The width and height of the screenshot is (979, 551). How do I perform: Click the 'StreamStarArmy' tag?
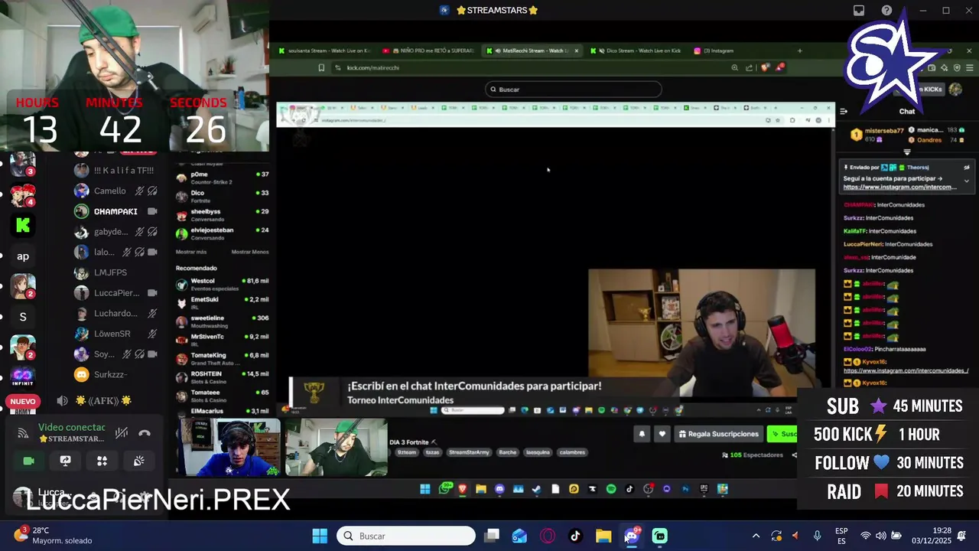pyautogui.click(x=469, y=452)
